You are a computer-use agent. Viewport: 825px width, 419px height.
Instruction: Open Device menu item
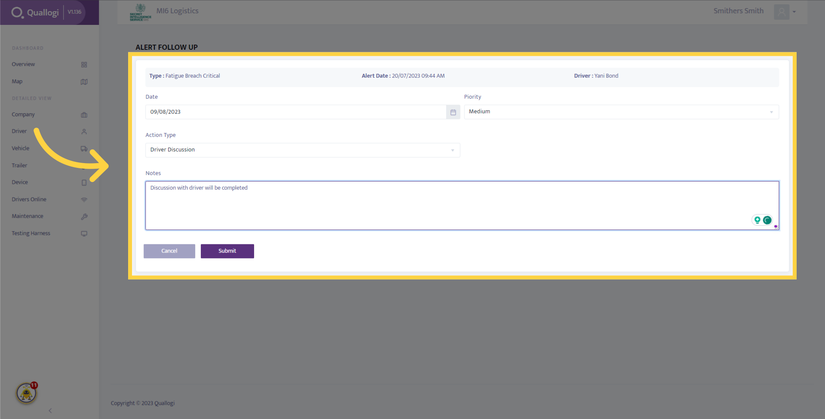point(20,182)
